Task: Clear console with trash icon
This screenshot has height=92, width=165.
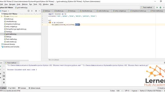Action: click(4, 83)
